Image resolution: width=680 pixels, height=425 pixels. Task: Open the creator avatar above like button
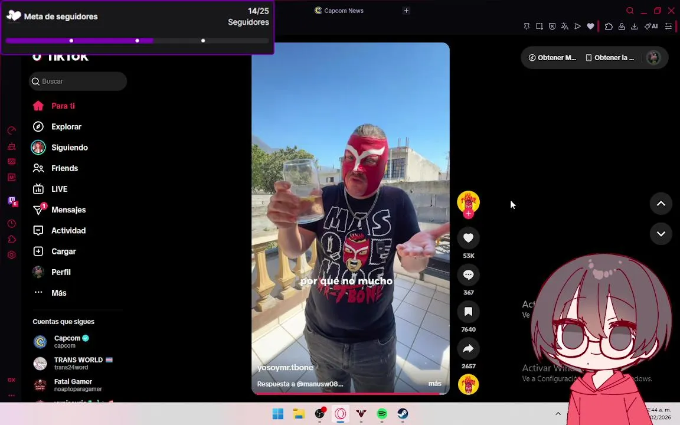click(468, 202)
